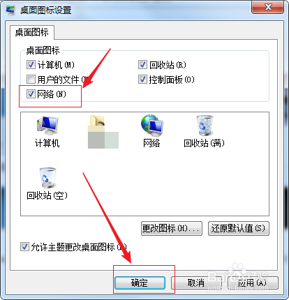Select the 计算机 computer icon in preview

47,126
